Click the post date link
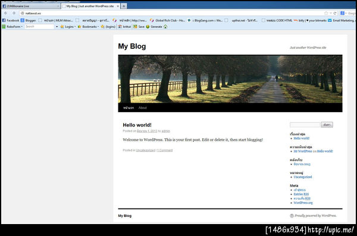The image size is (357, 236). [147, 131]
